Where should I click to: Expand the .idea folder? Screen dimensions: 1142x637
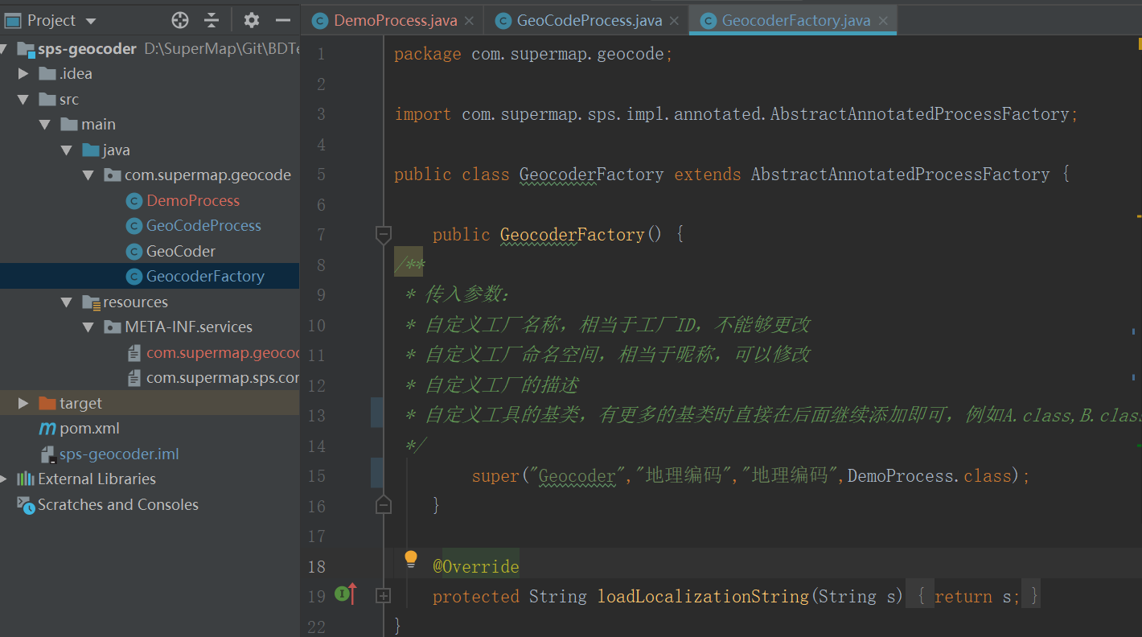pos(23,74)
